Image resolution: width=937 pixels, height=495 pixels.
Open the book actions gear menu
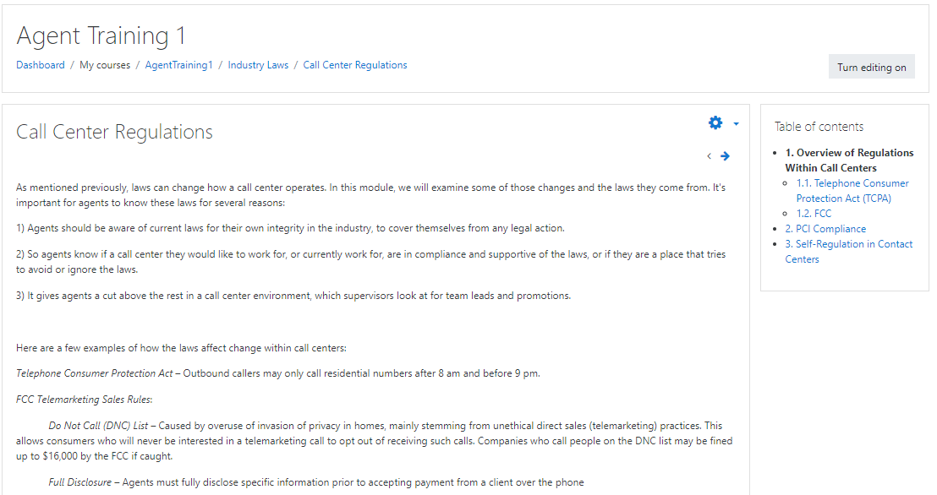click(715, 123)
